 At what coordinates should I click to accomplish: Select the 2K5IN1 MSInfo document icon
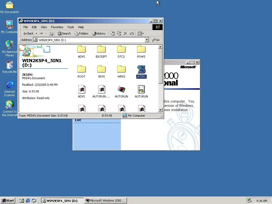click(141, 71)
